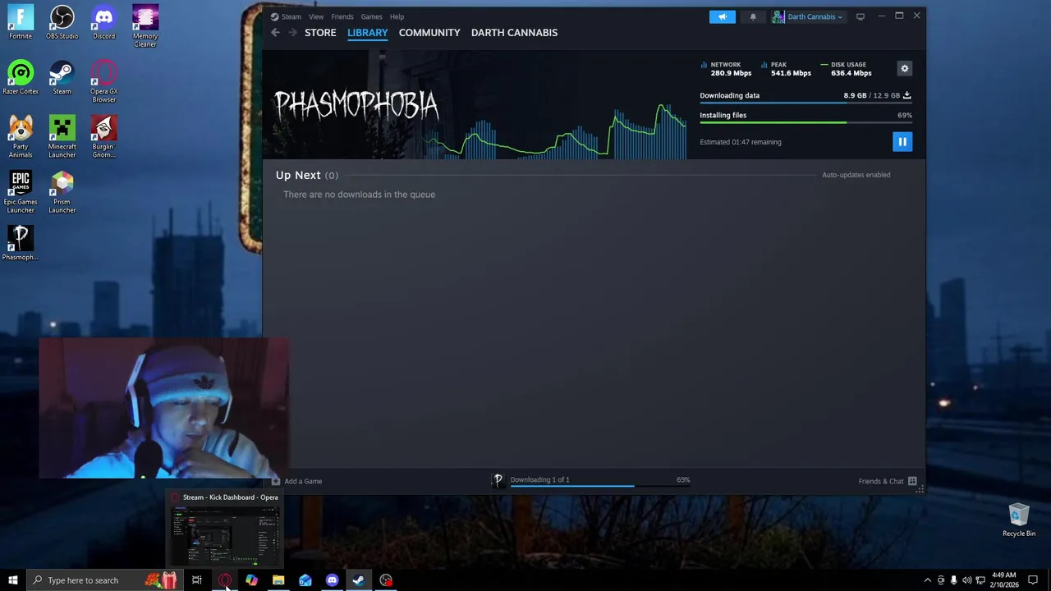Go back with the Steam back arrow
The height and width of the screenshot is (591, 1051).
point(275,33)
